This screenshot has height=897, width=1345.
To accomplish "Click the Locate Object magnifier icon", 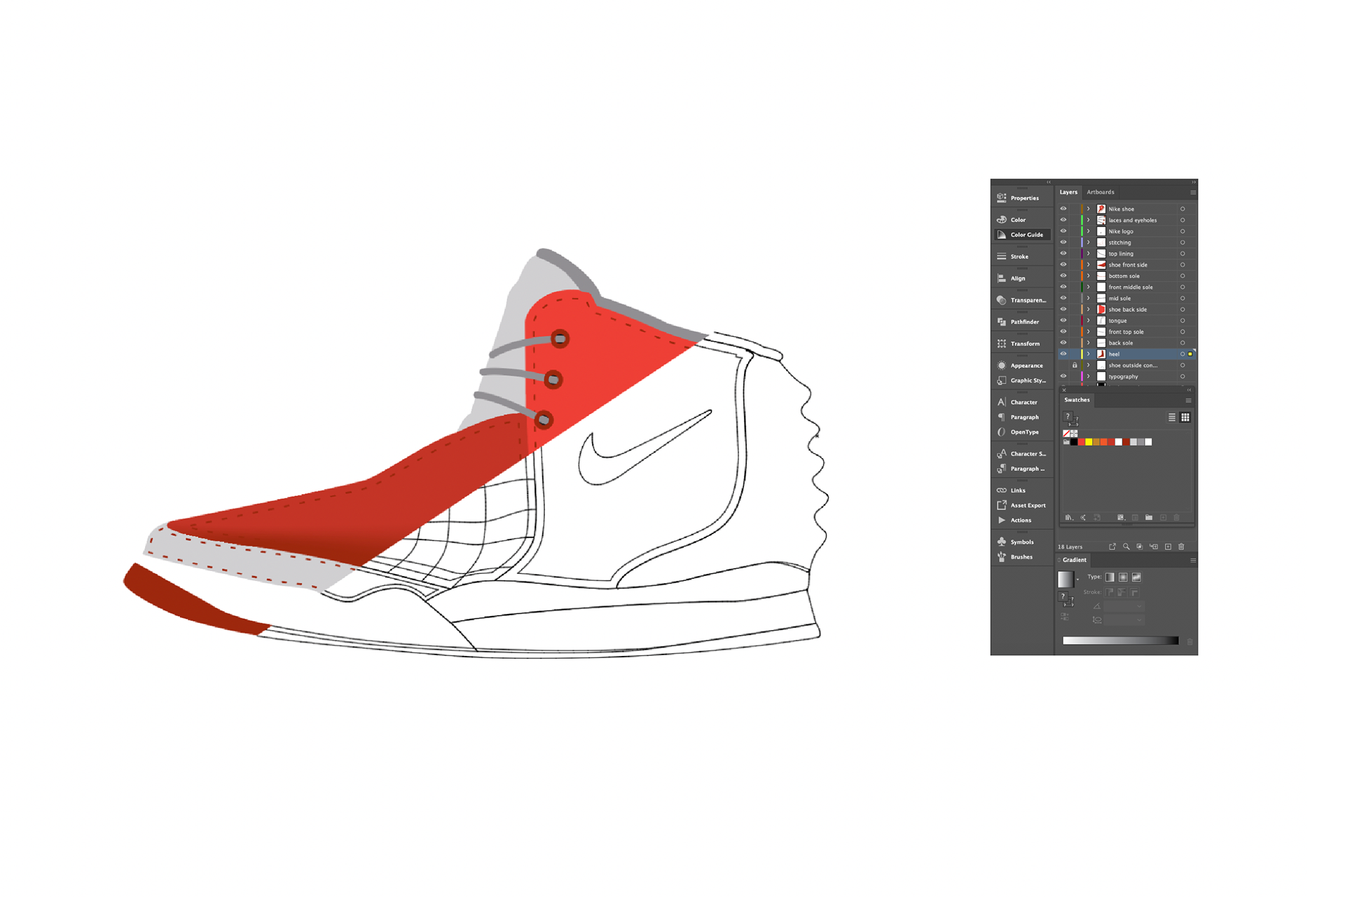I will 1126,547.
